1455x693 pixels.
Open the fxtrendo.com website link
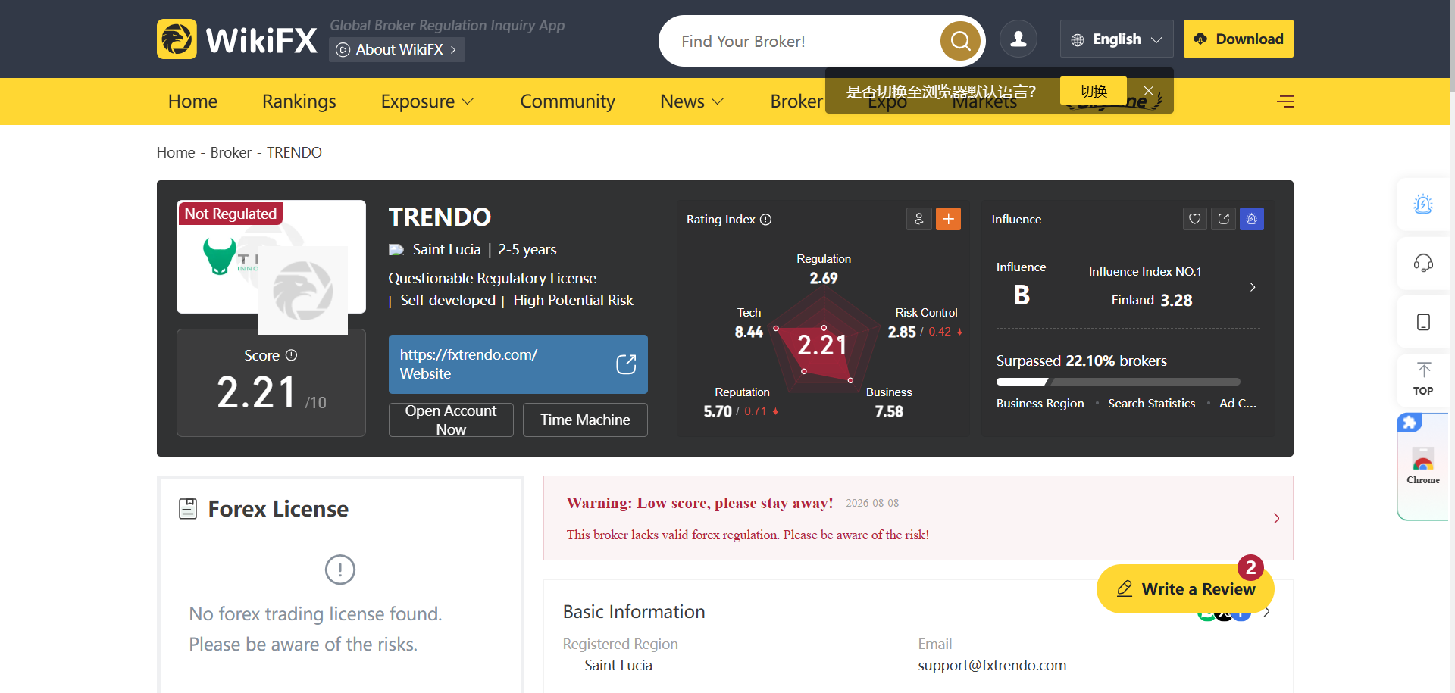tap(518, 364)
